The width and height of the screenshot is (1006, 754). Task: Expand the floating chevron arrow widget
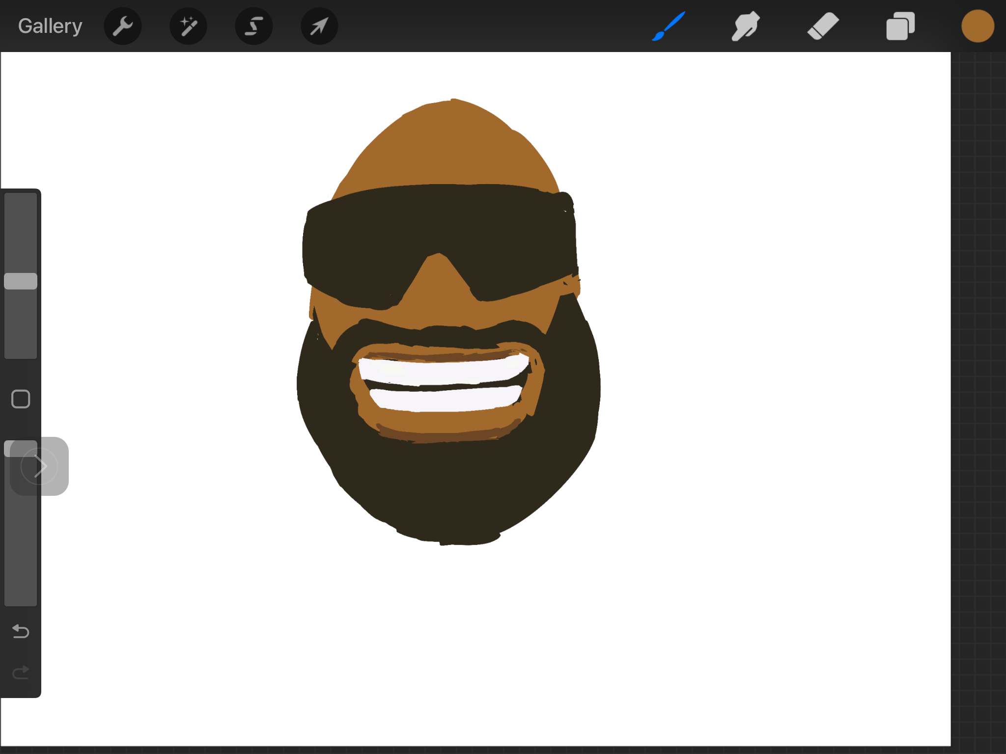pyautogui.click(x=40, y=466)
